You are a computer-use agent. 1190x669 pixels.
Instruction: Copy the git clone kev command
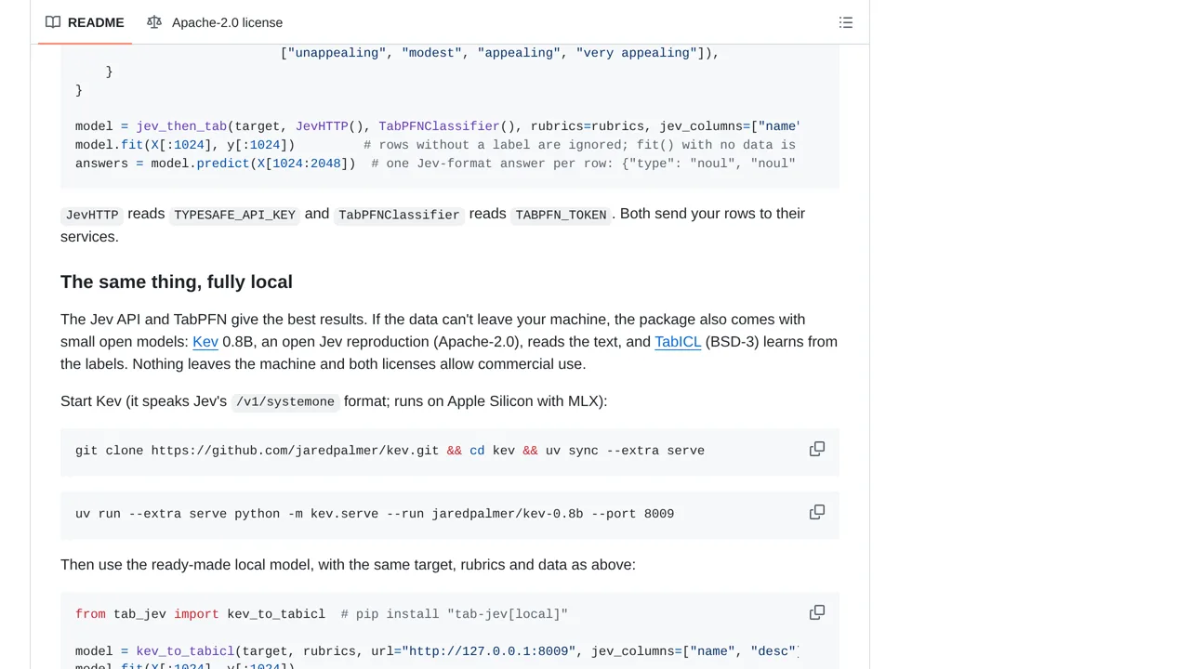(x=817, y=450)
